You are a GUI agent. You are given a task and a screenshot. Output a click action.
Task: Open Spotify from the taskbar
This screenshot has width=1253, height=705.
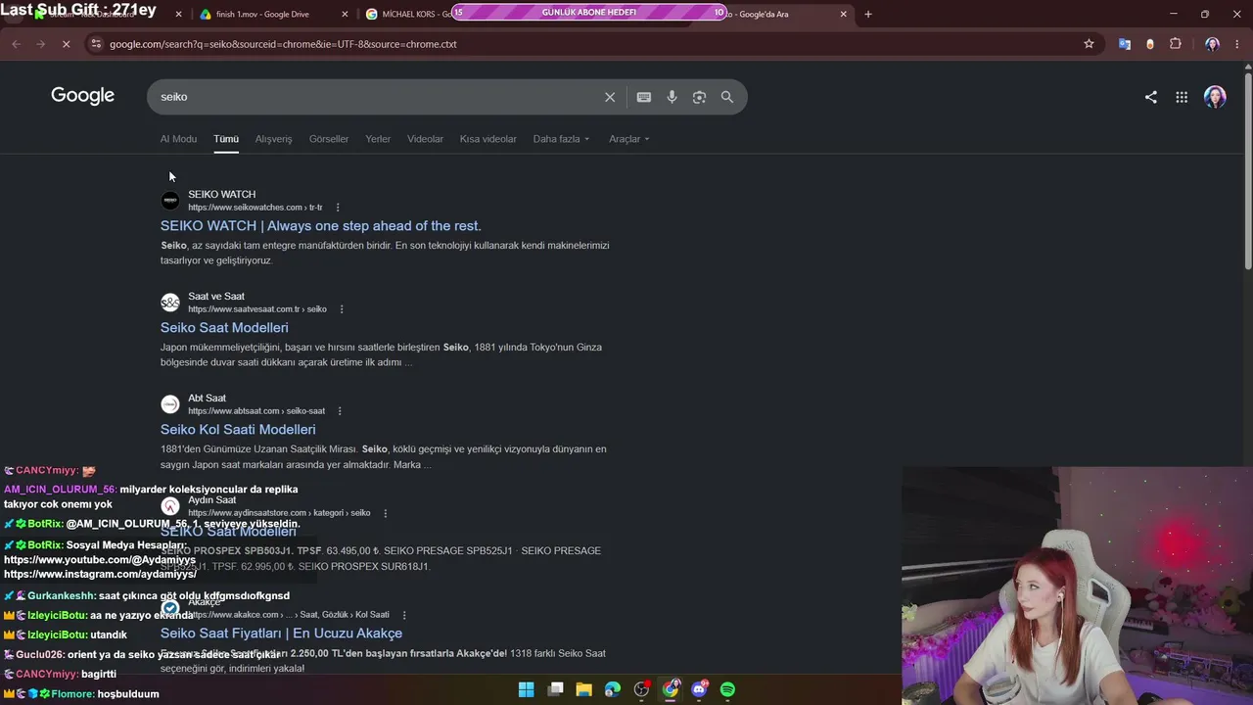pyautogui.click(x=727, y=689)
